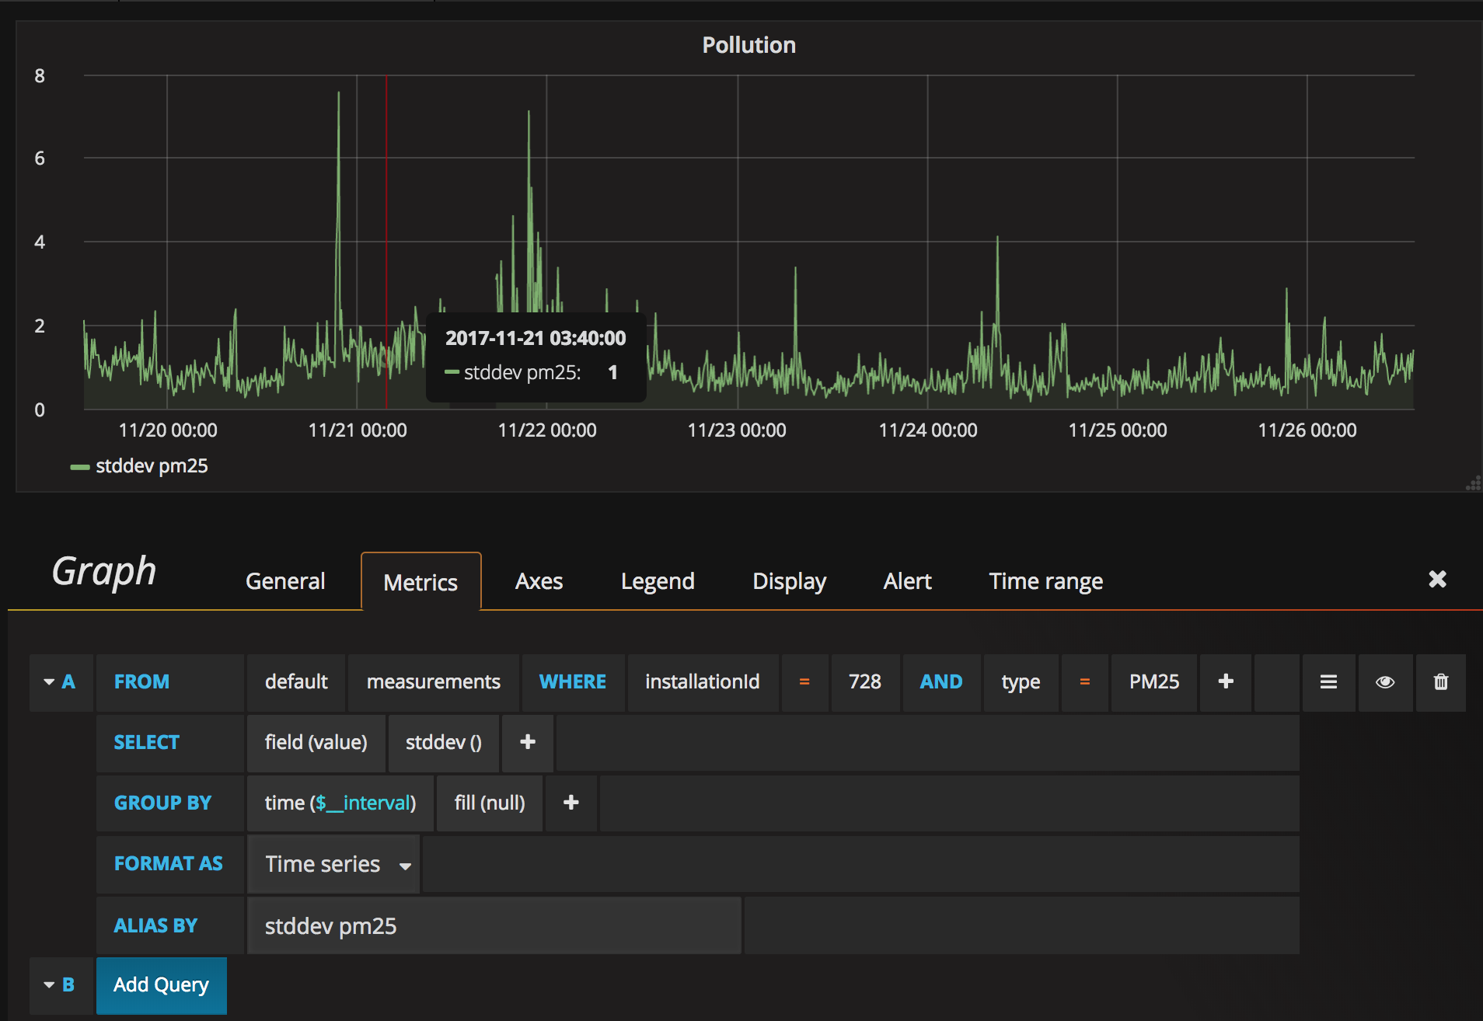Collapse query A using its arrow
Viewport: 1483px width, 1021px height.
coord(50,682)
